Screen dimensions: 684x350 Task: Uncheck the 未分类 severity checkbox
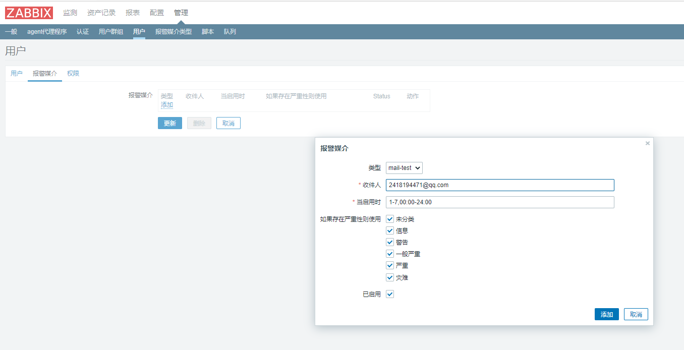(x=390, y=219)
